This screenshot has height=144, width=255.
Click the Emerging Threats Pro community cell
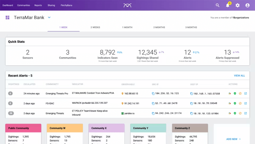click(57, 94)
